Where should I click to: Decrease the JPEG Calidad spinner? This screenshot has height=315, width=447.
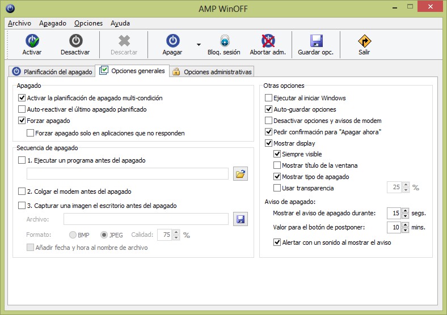click(x=176, y=237)
